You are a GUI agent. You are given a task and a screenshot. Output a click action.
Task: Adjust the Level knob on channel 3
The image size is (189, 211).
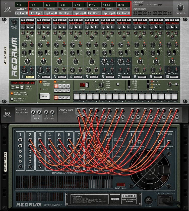(x=56, y=45)
